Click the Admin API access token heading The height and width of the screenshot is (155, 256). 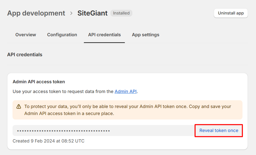(39, 82)
